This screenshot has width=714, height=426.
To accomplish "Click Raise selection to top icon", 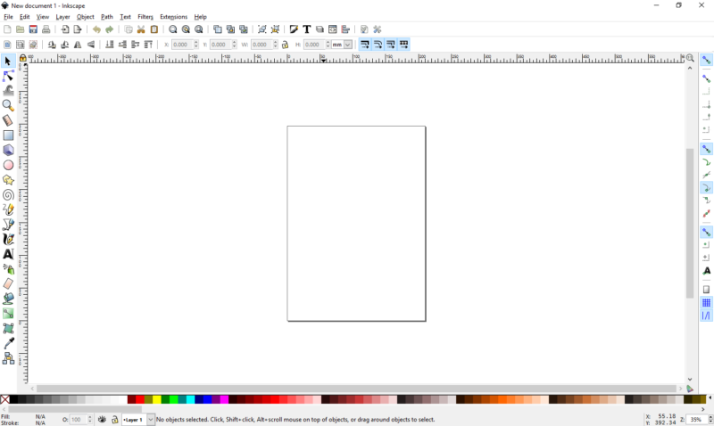I will (148, 45).
